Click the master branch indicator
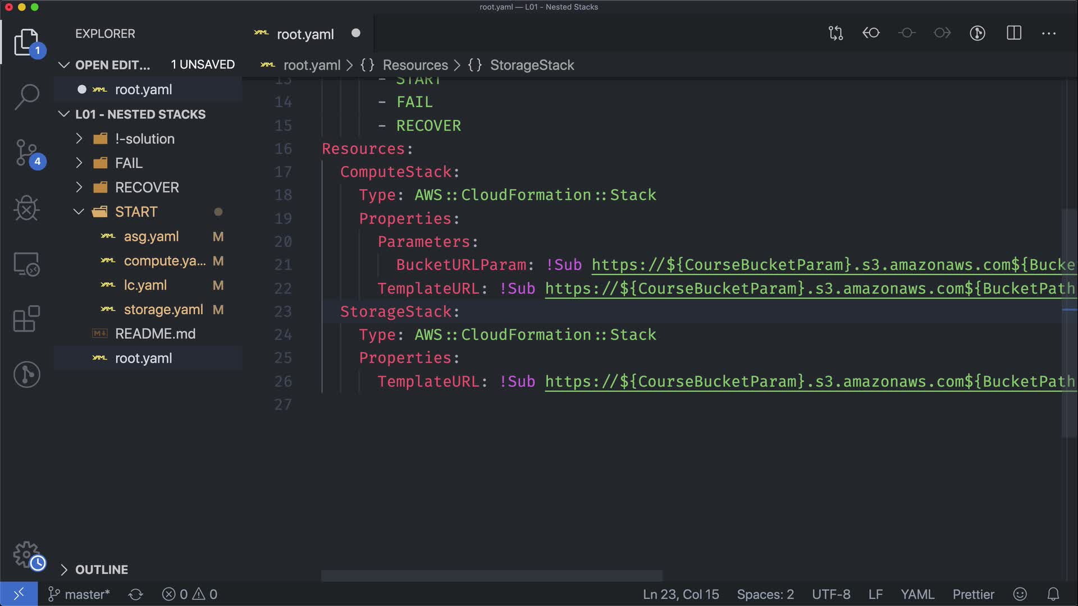This screenshot has height=606, width=1078. [x=79, y=594]
